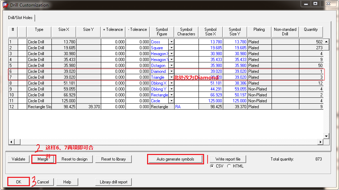Open Symbol Figure dropdown for Triangle row
The width and height of the screenshot is (339, 190).
[x=171, y=77]
